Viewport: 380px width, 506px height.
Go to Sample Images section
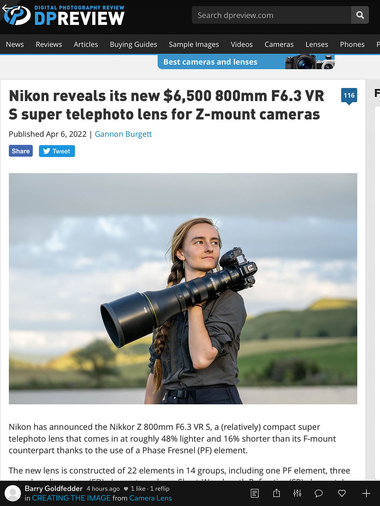point(194,44)
